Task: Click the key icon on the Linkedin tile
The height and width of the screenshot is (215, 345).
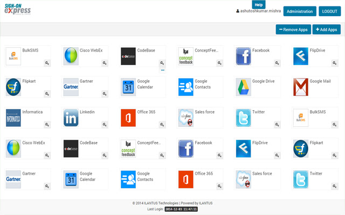Action: click(x=105, y=125)
